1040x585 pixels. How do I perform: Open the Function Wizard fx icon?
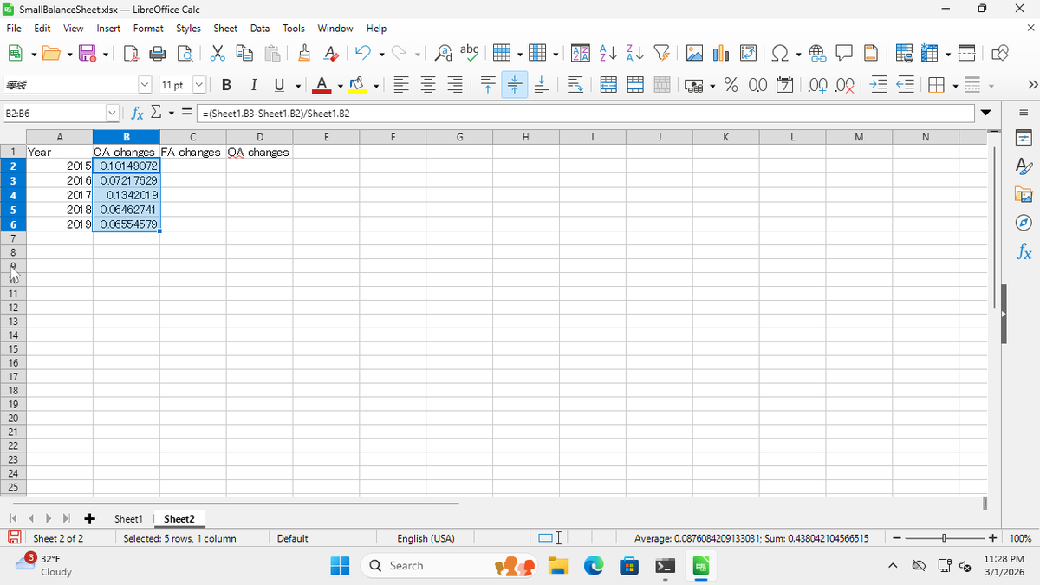click(137, 114)
